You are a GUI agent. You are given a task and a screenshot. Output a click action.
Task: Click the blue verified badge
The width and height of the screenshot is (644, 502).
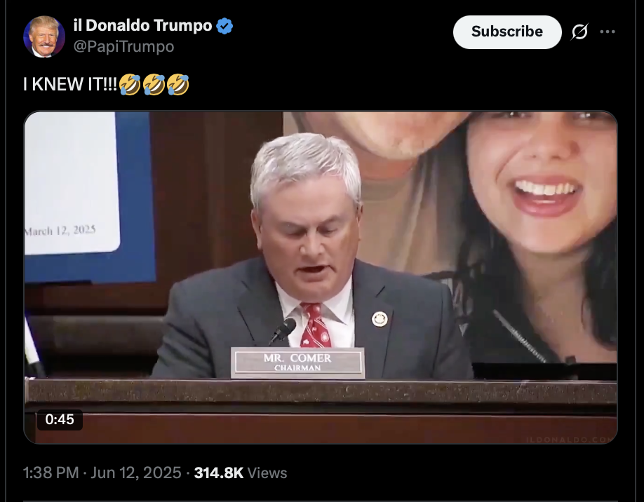(224, 26)
